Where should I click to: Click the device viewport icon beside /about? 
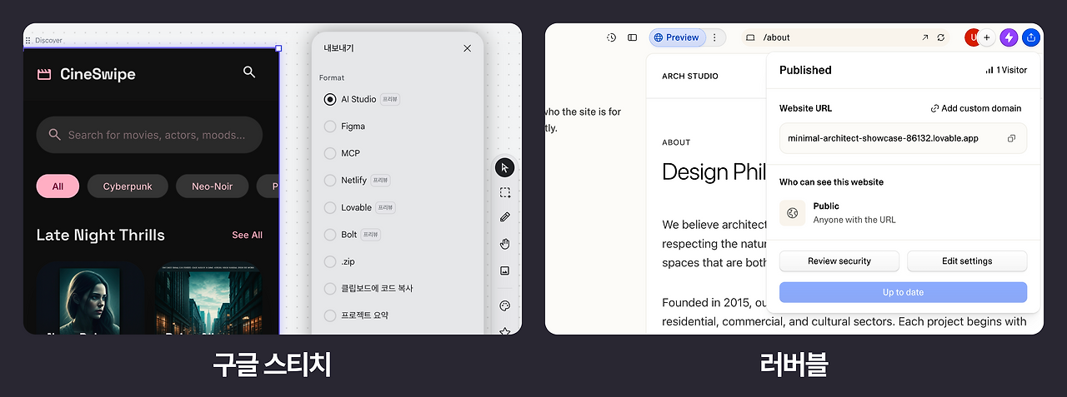click(x=750, y=37)
